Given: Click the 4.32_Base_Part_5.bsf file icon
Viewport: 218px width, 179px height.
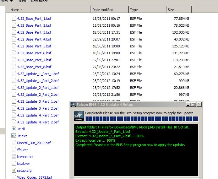Looking at the screenshot, I should [14, 46].
